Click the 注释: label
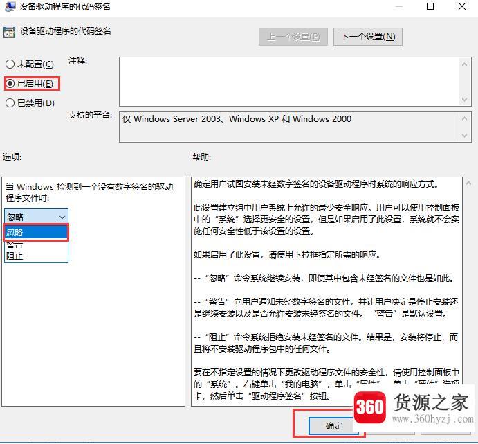The height and width of the screenshot is (444, 478). coord(77,61)
